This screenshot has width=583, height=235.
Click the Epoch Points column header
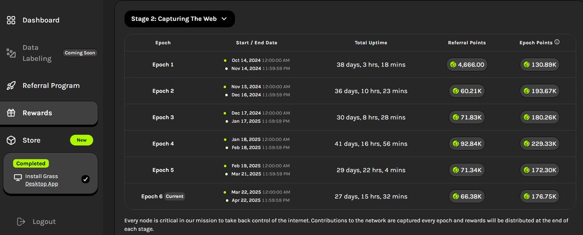point(536,43)
